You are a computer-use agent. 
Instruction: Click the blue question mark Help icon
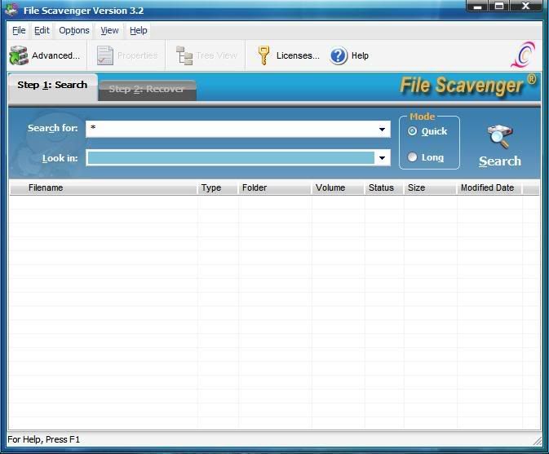tap(339, 55)
